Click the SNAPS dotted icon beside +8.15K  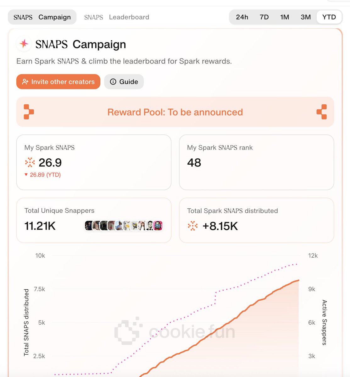pyautogui.click(x=192, y=226)
